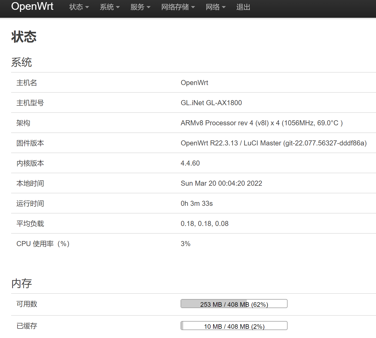Click the OpenWrt brand logo

click(32, 7)
